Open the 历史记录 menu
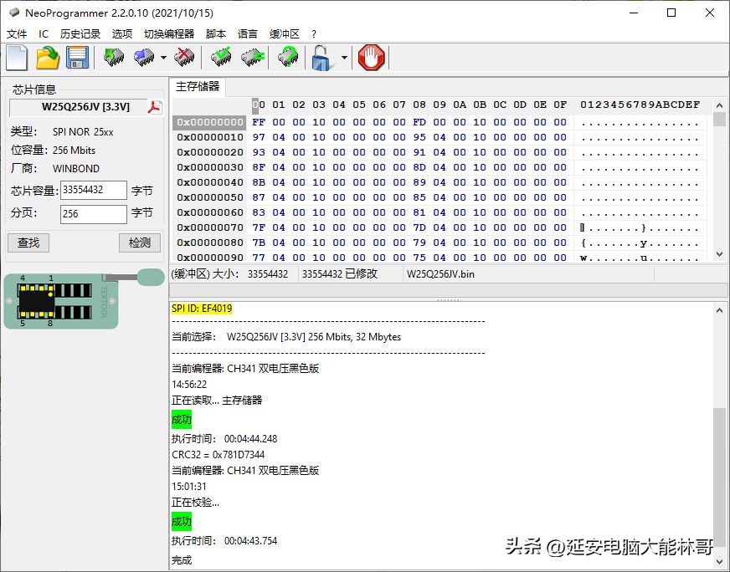The height and width of the screenshot is (572, 730). pos(80,34)
